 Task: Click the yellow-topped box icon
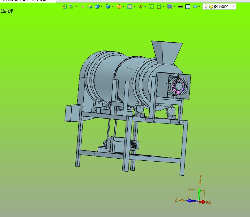coord(90,6)
